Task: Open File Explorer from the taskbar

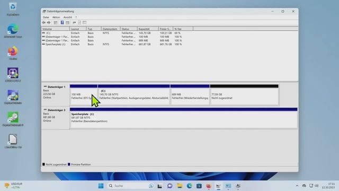Action: click(180, 186)
